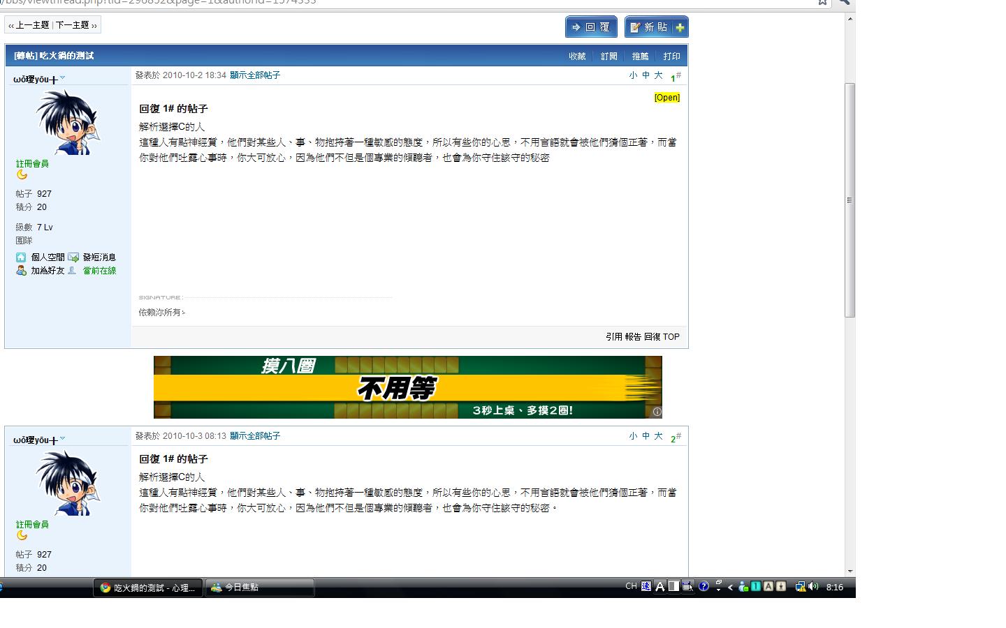Click the 2# floor link
Viewport: 1006px width, 628px height.
pos(676,438)
